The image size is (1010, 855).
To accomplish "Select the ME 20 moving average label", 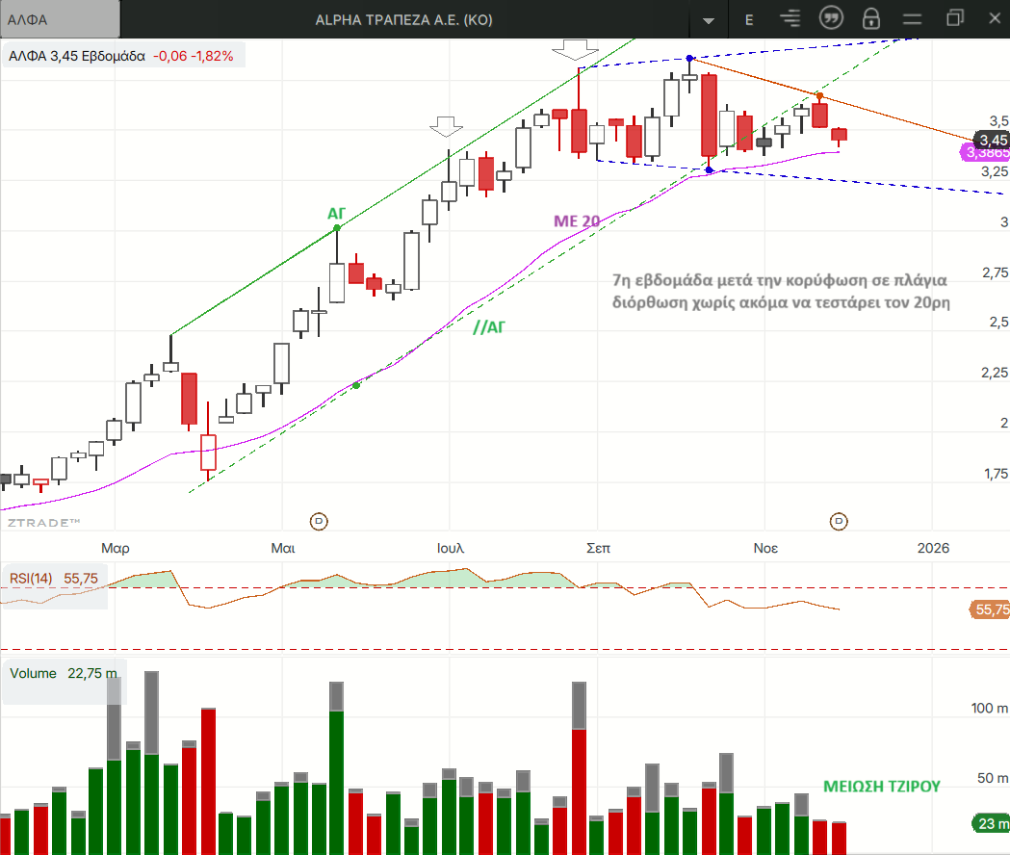I will point(577,220).
